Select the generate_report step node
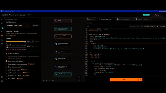Screen dimensions: 166x93 (63, 59)
